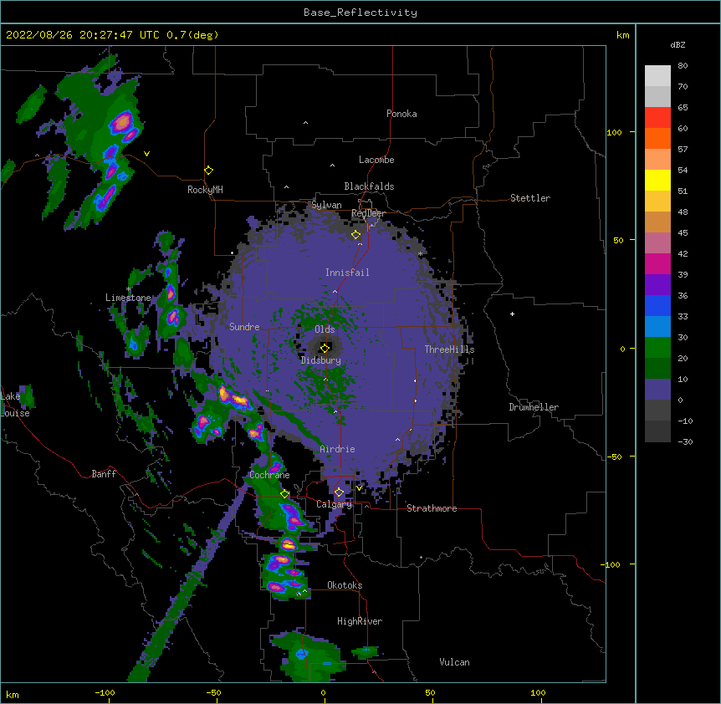The height and width of the screenshot is (704, 721).
Task: Click the Olds town label
Action: click(325, 329)
